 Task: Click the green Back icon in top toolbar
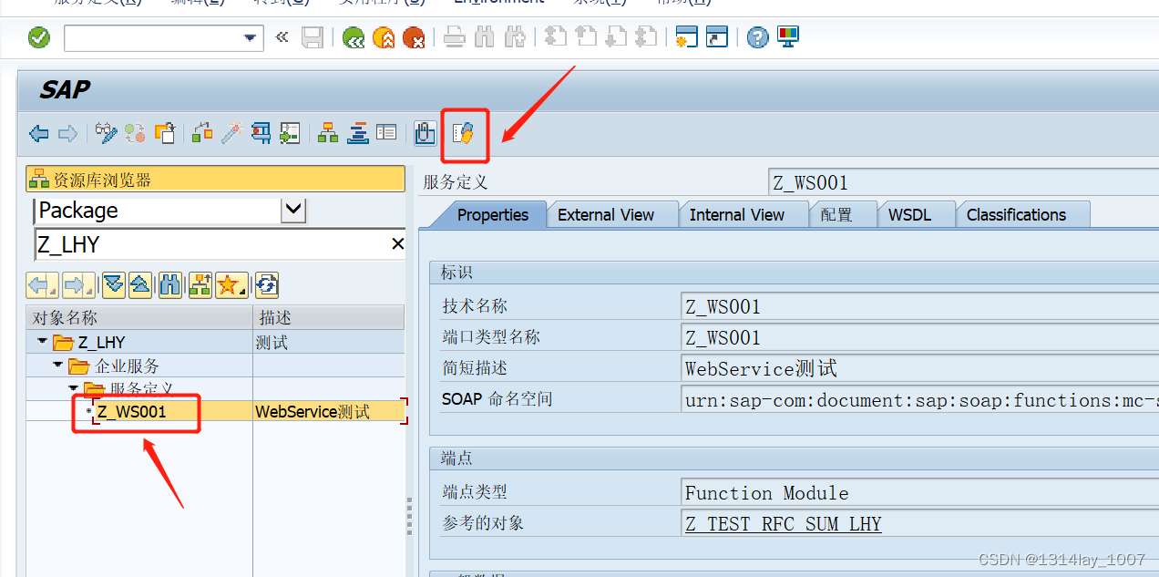(x=354, y=37)
